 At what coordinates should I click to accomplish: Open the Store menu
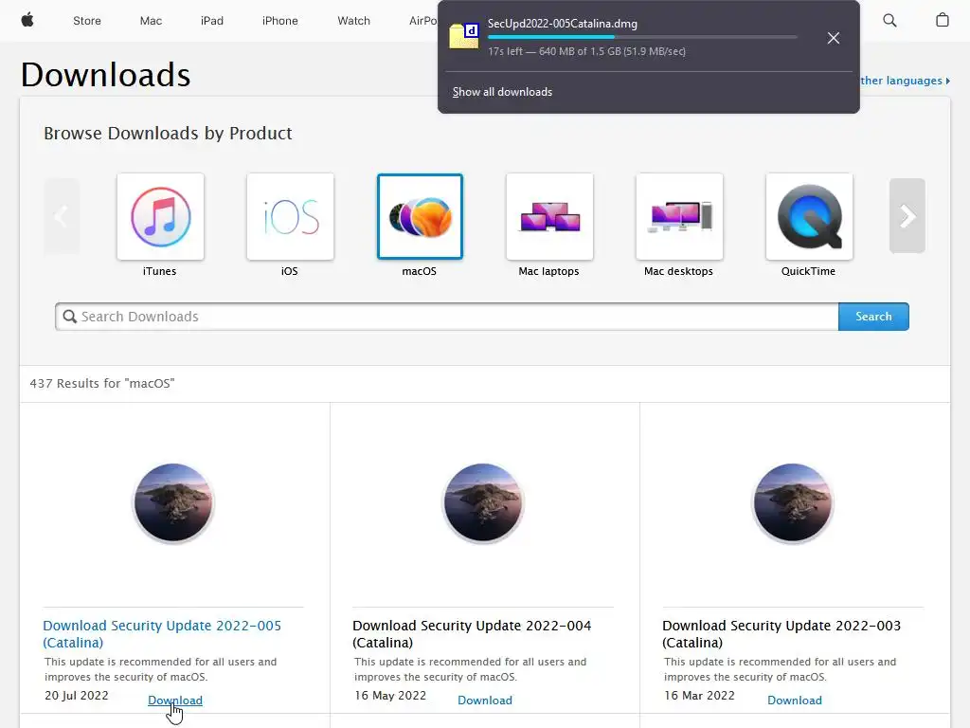[x=86, y=21]
